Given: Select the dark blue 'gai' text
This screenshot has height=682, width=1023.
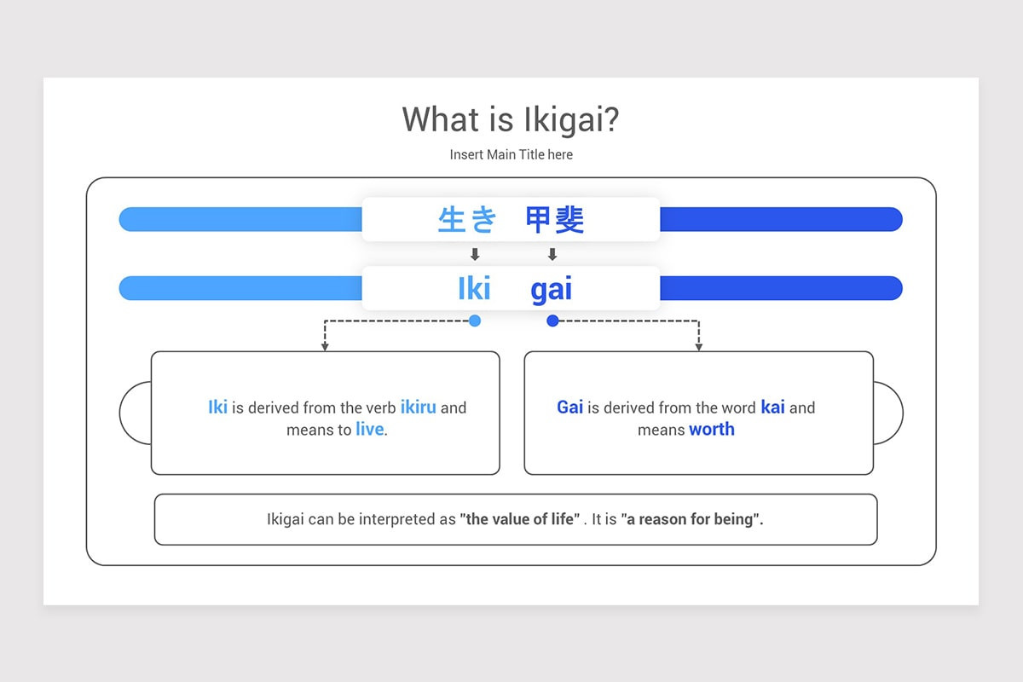Looking at the screenshot, I should (x=552, y=291).
